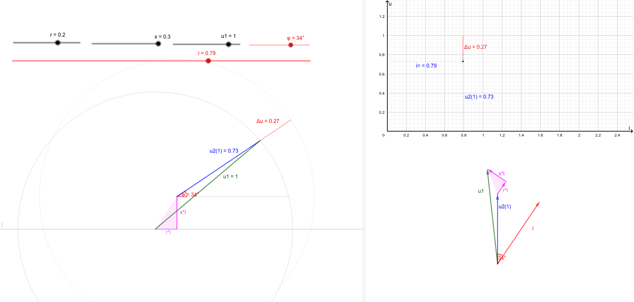Click the r = 0.2 slider handle
Image resolution: width=634 pixels, height=302 pixels.
(x=58, y=43)
